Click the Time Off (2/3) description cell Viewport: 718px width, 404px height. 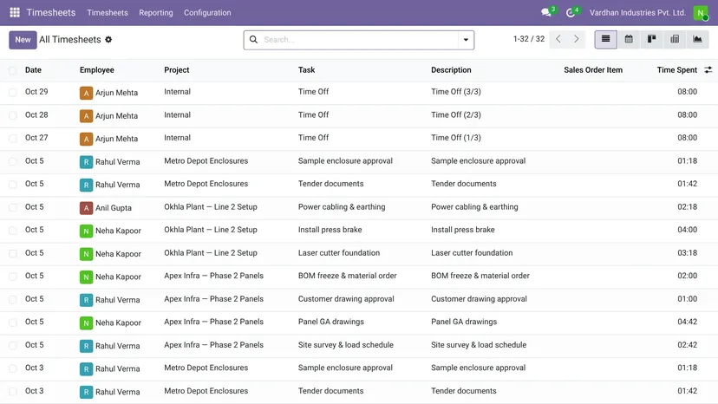tap(455, 114)
